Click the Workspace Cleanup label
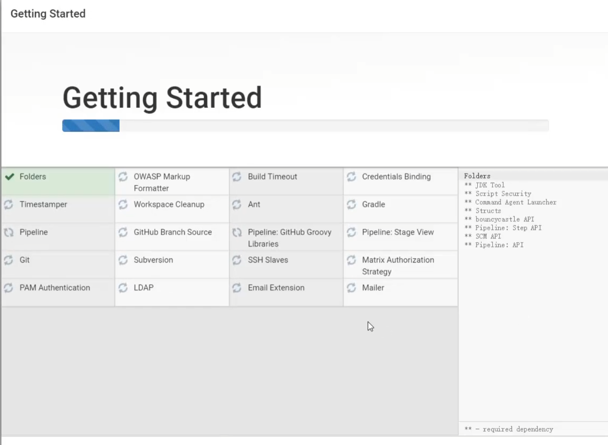This screenshot has width=608, height=445. [x=169, y=204]
